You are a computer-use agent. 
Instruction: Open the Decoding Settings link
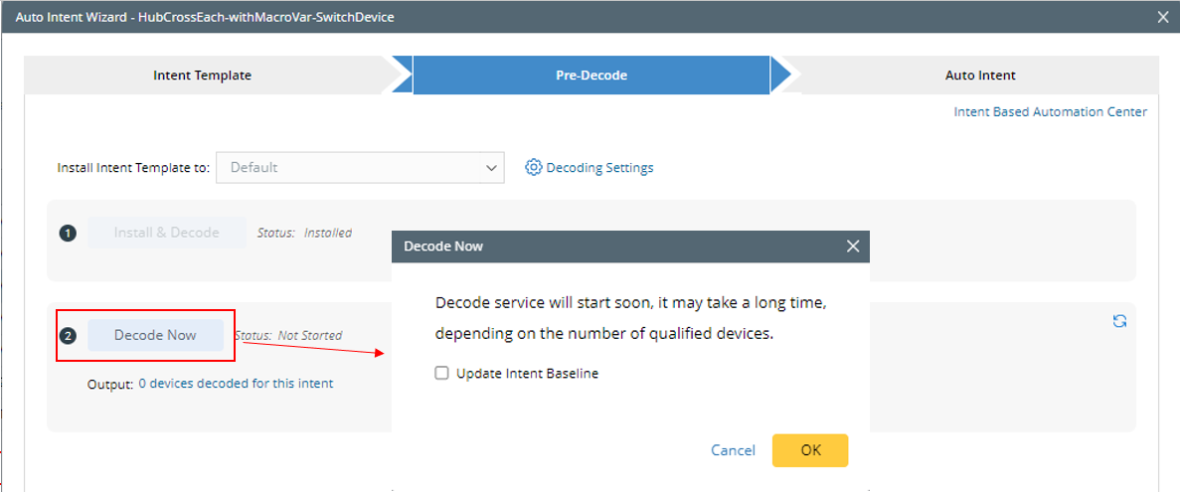[599, 168]
